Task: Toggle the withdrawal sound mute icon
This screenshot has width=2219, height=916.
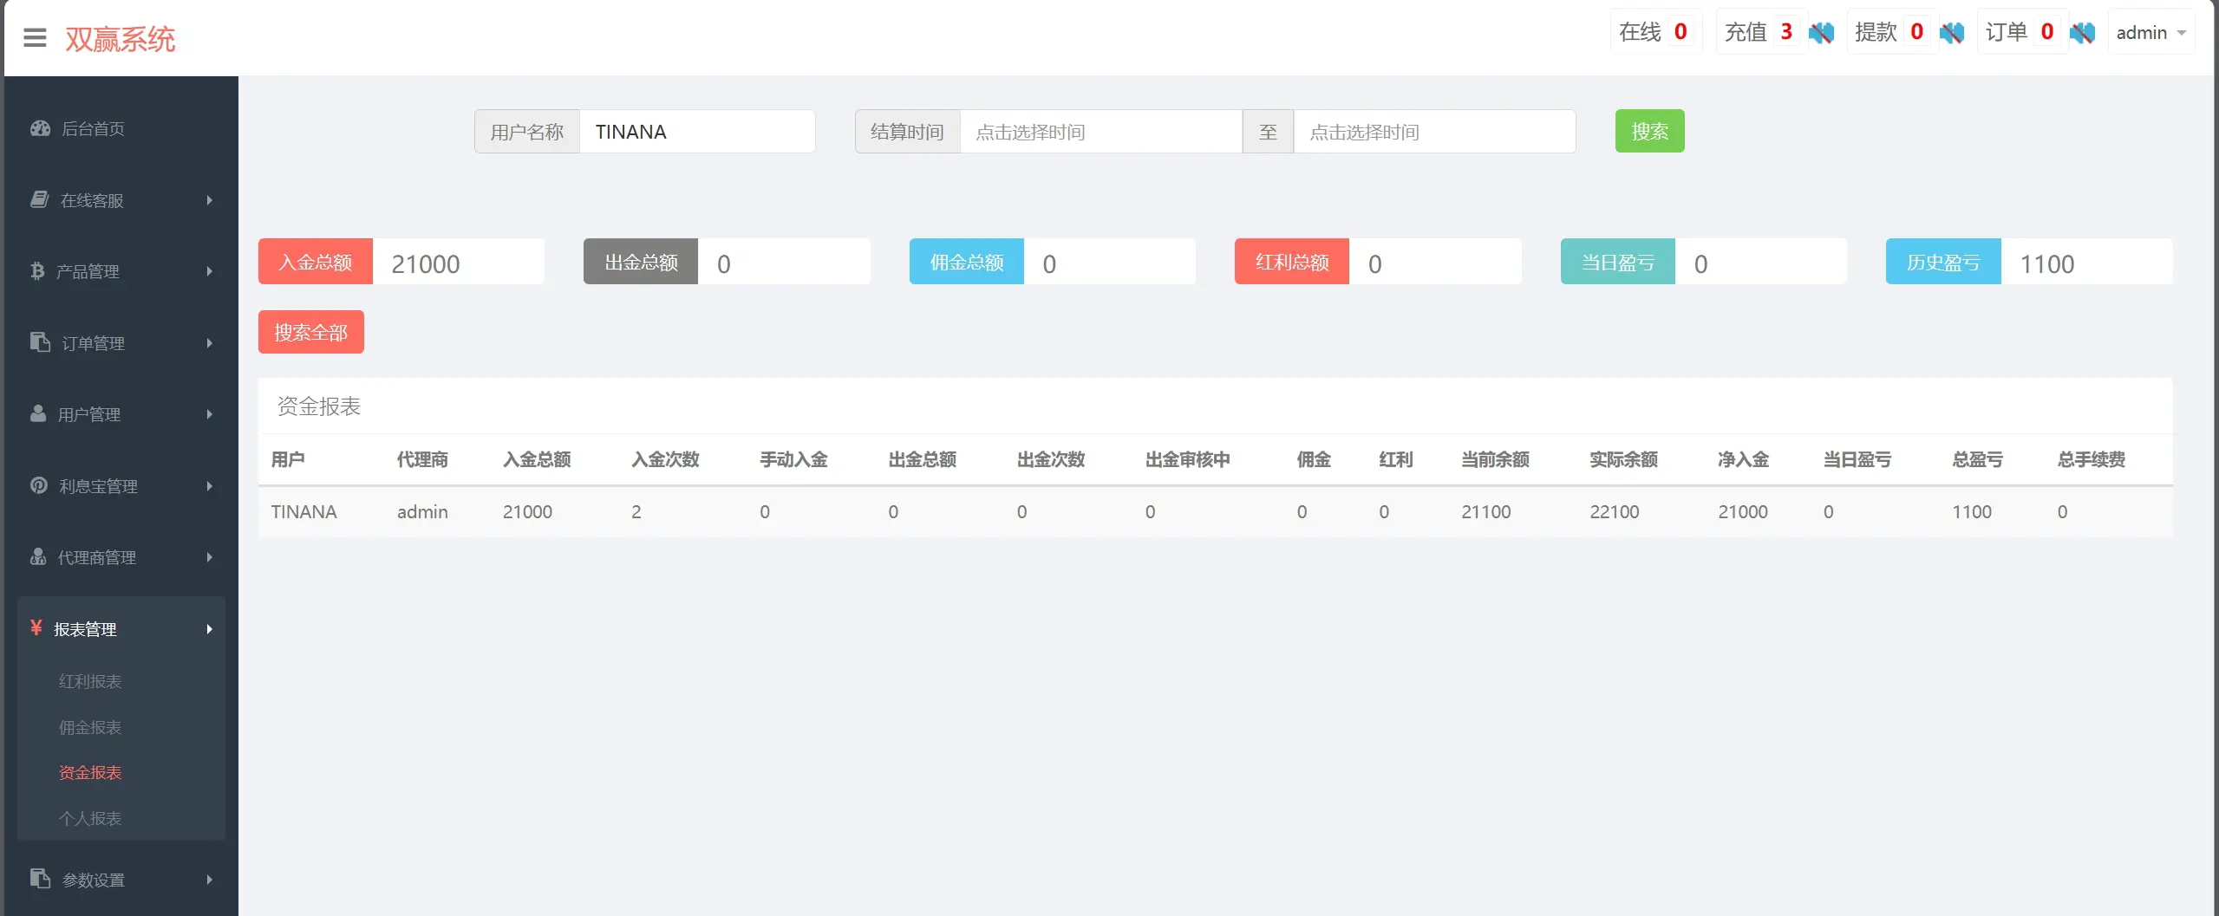Action: pyautogui.click(x=1951, y=33)
